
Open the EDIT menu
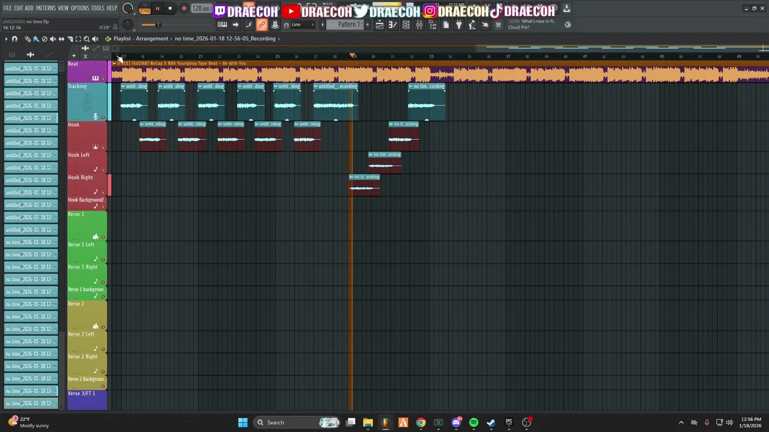point(18,8)
